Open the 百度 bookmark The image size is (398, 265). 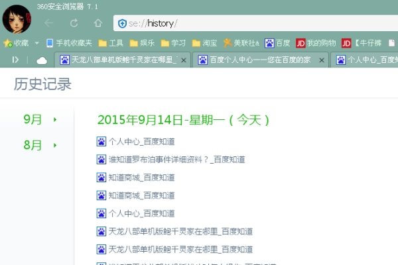tap(277, 43)
